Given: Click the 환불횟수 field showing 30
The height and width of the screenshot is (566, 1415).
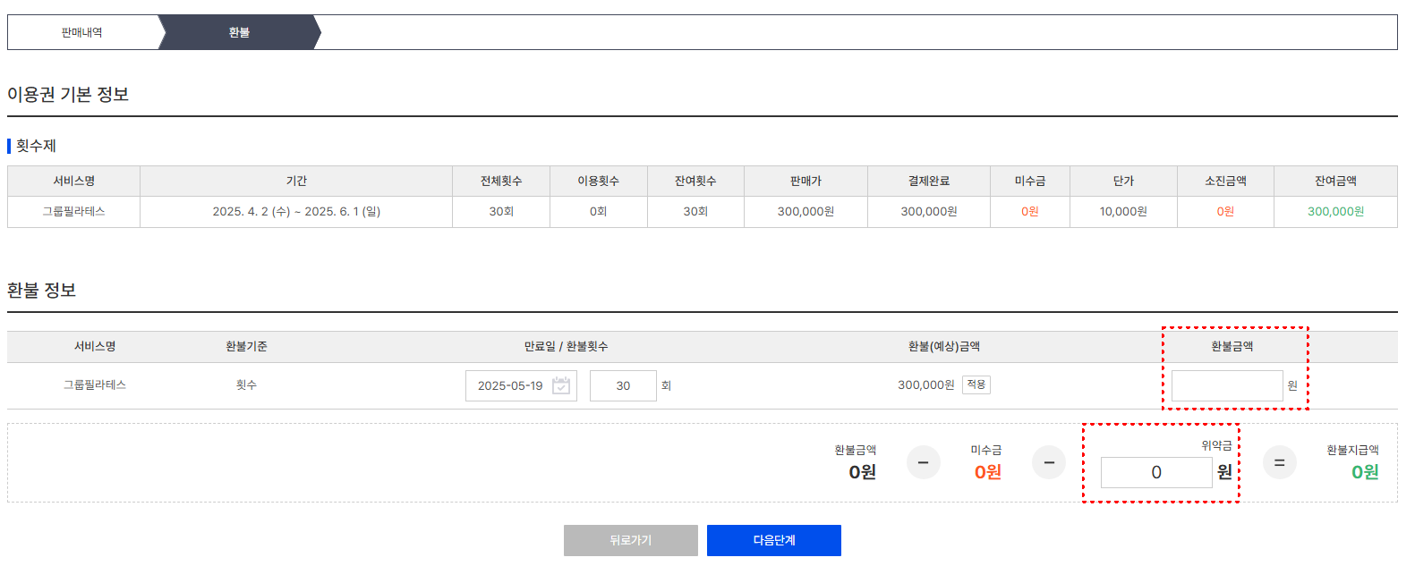Looking at the screenshot, I should 623,385.
